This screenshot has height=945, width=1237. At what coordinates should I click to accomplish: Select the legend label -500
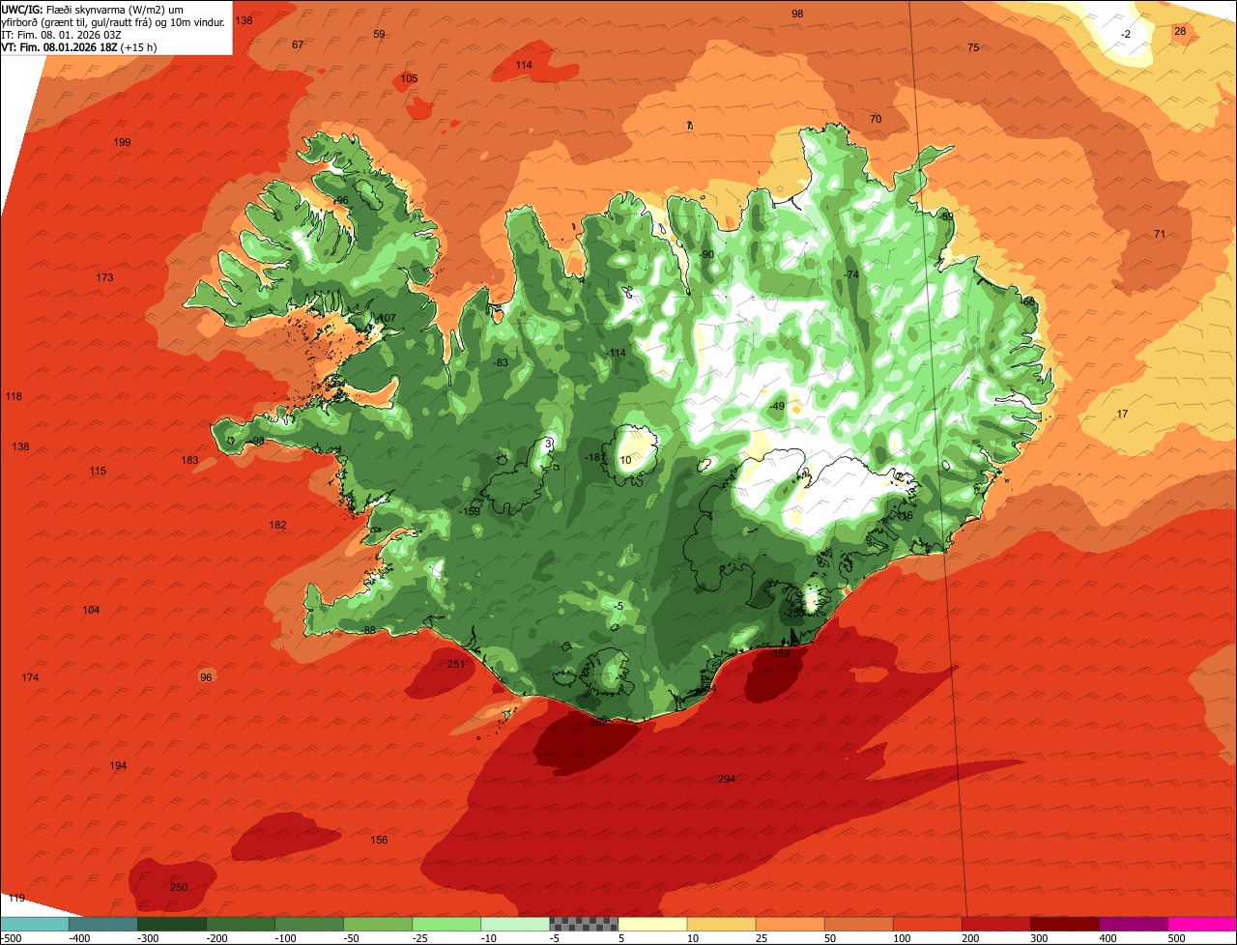pyautogui.click(x=12, y=937)
